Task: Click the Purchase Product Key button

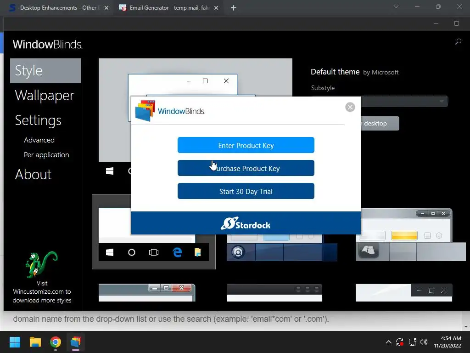Action: click(x=246, y=168)
